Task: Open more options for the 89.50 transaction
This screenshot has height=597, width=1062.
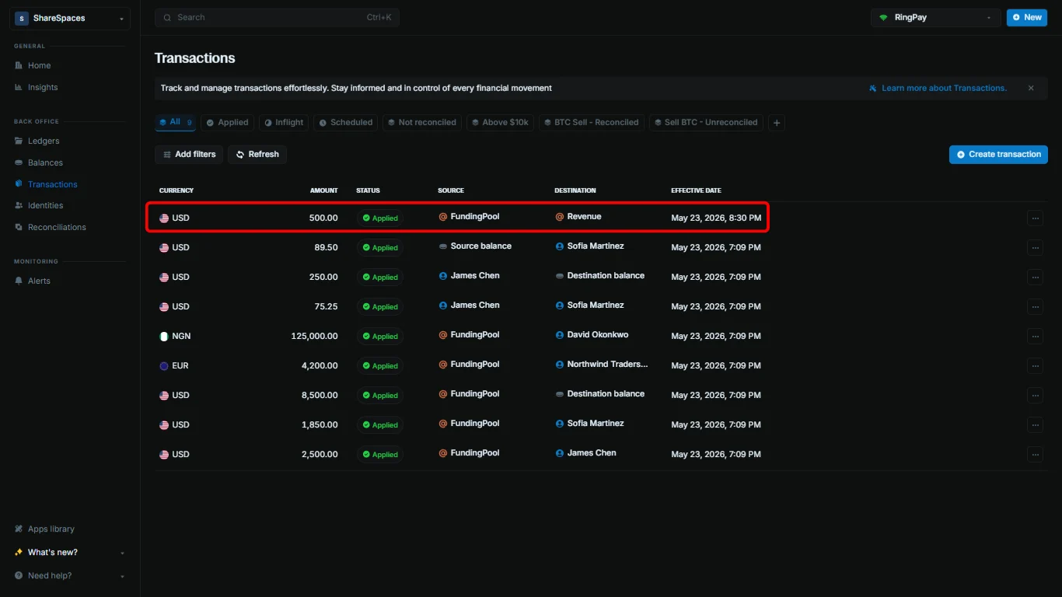Action: (1035, 248)
